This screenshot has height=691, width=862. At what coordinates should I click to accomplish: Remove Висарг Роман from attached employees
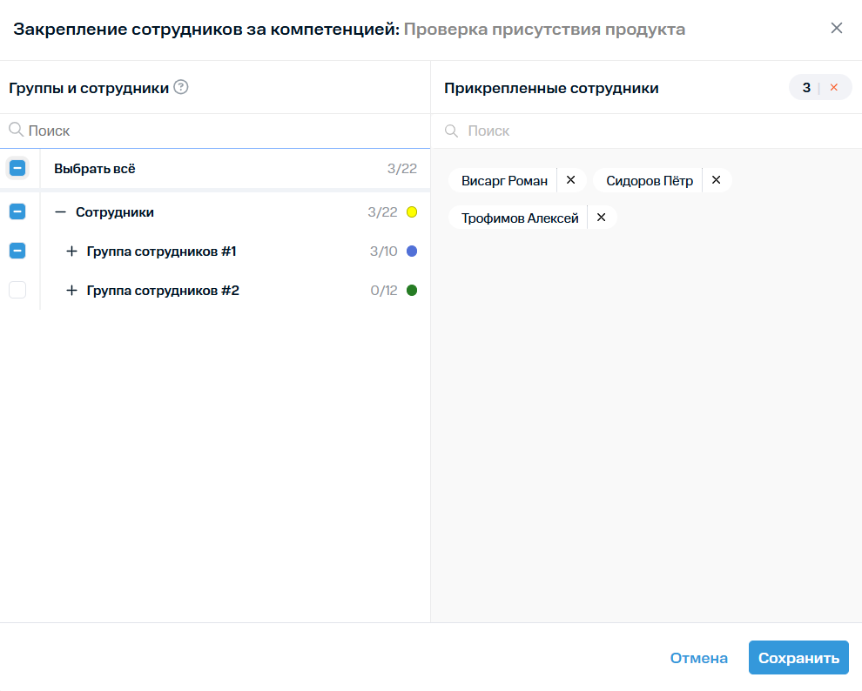coord(571,180)
